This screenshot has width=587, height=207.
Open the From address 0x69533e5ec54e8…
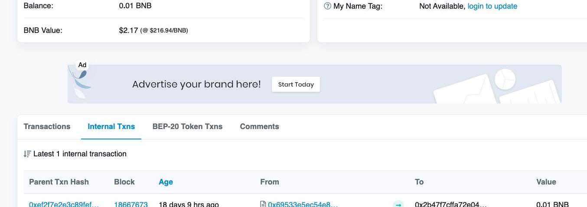point(303,204)
